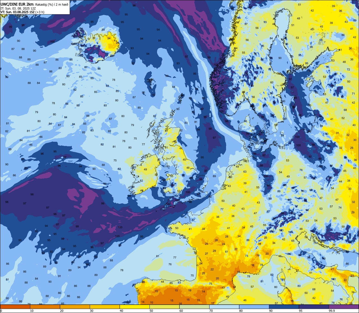Pick the amber 20–30 legend segment
Screen dimensions: 359x313
pyautogui.click(x=75, y=307)
